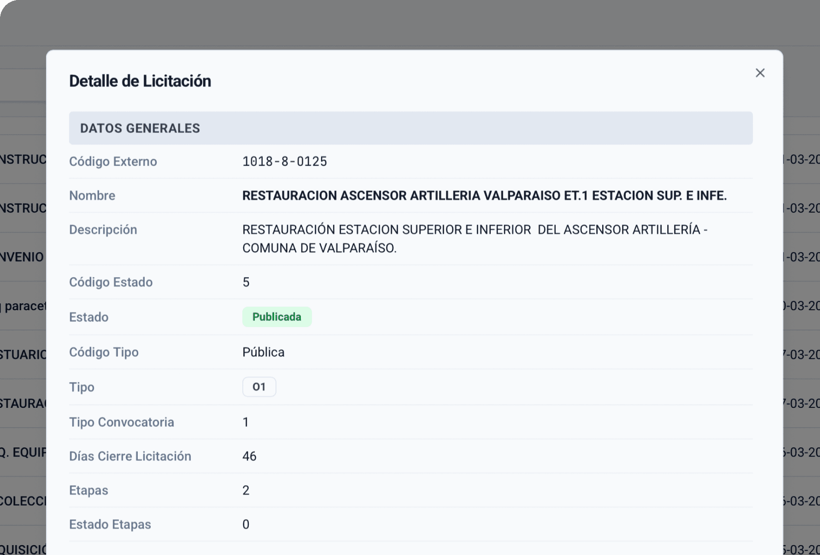This screenshot has height=555, width=820.
Task: Click the Tipo Convocatoria value 1
Action: 245,422
